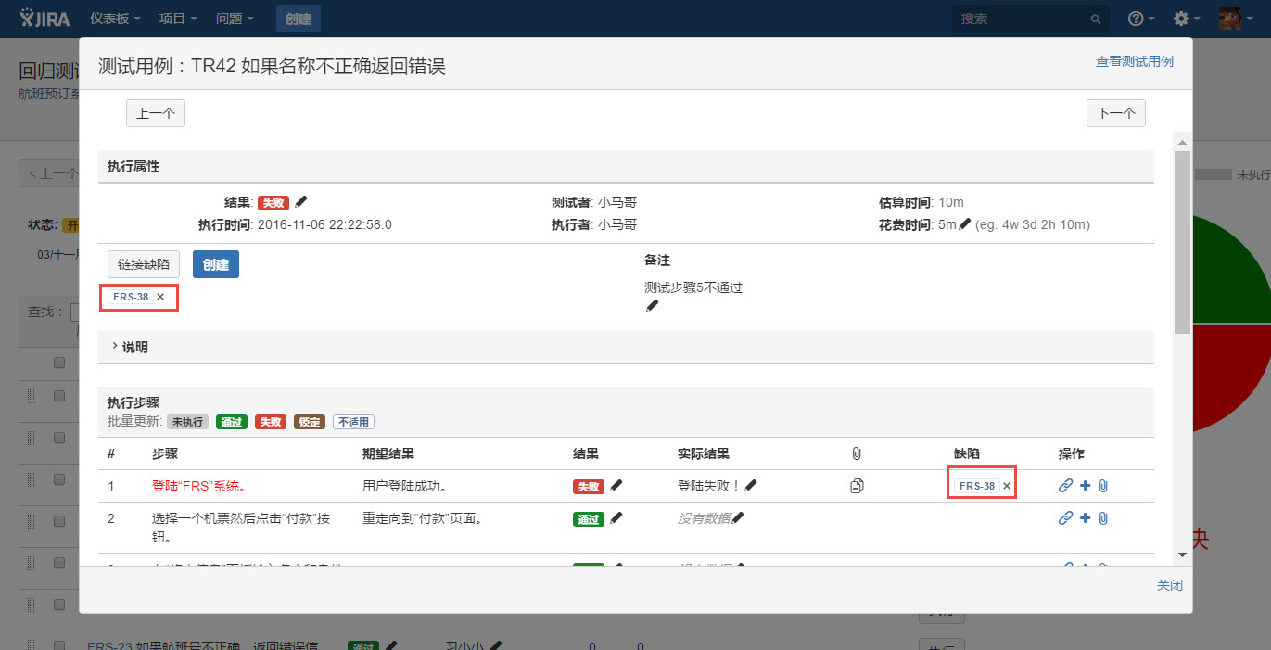1271x650 pixels.
Task: Click tester name 小马哥 beside 测试者
Action: [617, 202]
